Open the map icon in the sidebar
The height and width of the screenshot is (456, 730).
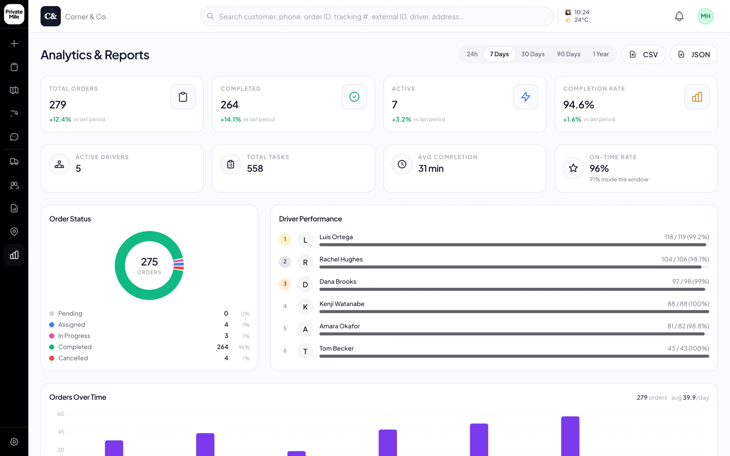[x=14, y=90]
